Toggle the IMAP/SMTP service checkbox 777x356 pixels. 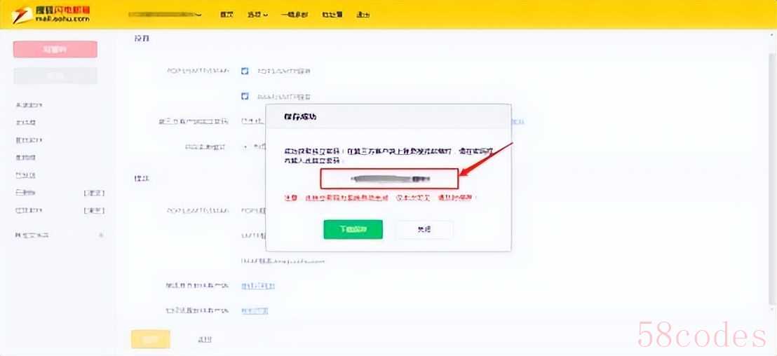tap(245, 96)
